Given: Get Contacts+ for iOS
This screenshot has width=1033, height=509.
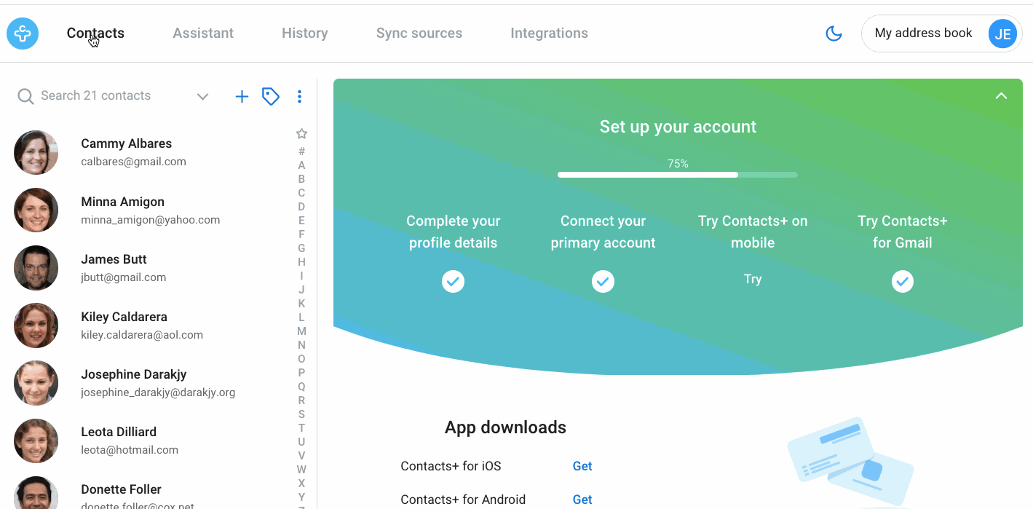Looking at the screenshot, I should [582, 466].
